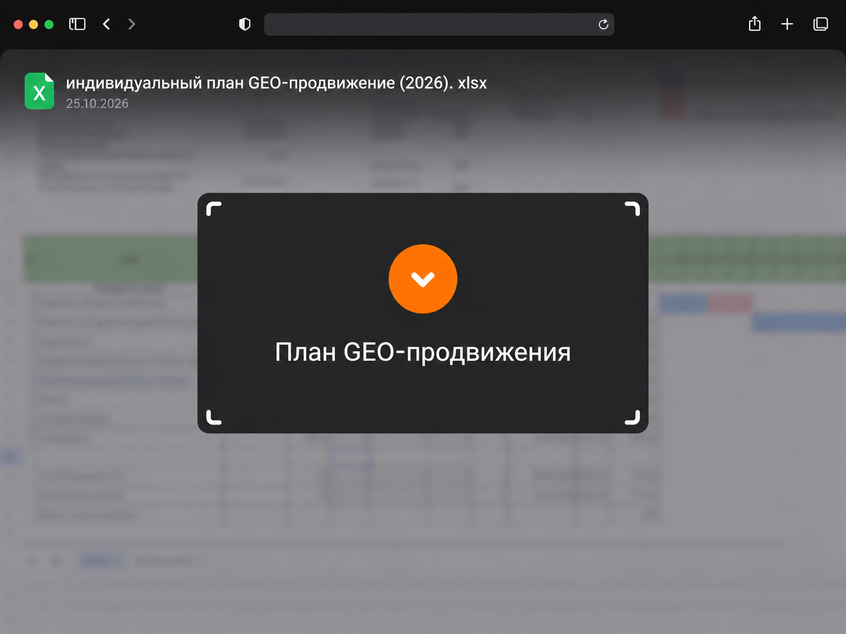Click the green Excel file icon
The width and height of the screenshot is (846, 634).
(x=39, y=91)
